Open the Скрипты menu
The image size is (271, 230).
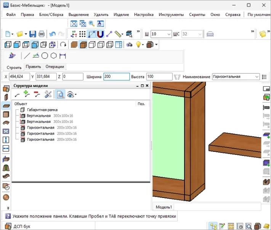tap(197, 14)
